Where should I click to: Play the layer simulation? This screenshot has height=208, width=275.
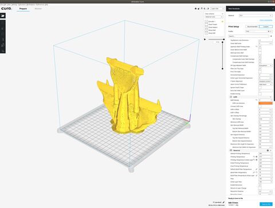point(205,40)
